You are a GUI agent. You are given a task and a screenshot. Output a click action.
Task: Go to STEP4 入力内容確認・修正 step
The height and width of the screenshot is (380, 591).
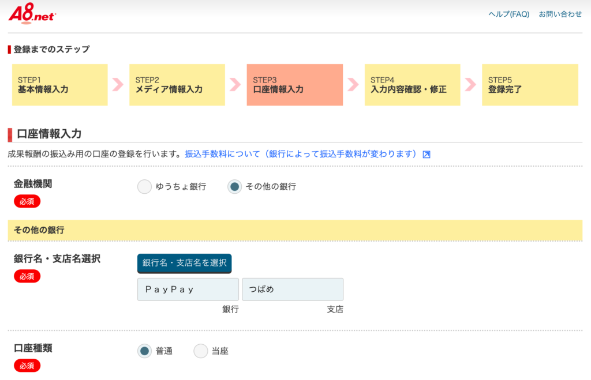click(412, 85)
